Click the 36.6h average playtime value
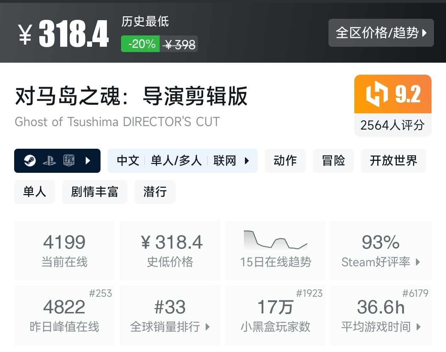 pos(381,307)
